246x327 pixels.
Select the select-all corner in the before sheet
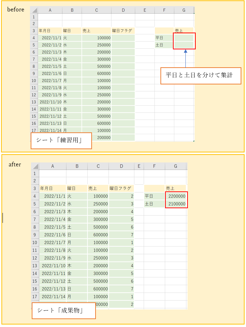pos(34,10)
